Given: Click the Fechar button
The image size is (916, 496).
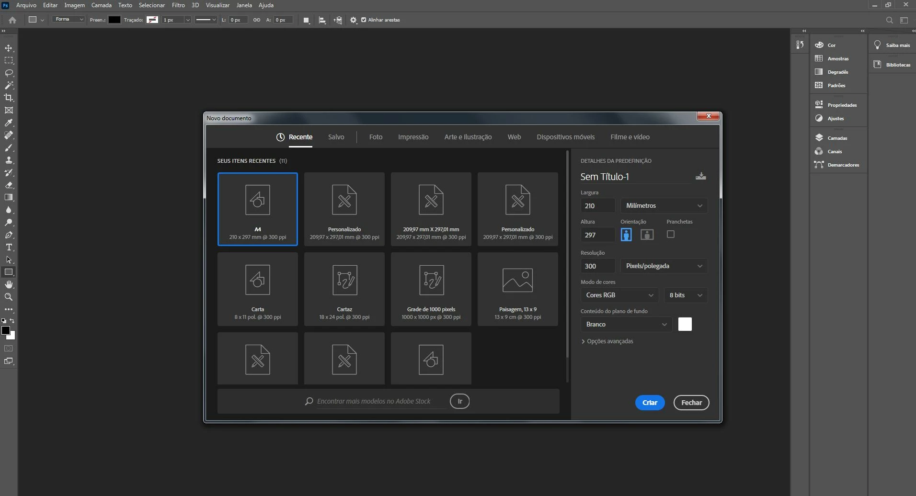Looking at the screenshot, I should [x=692, y=403].
